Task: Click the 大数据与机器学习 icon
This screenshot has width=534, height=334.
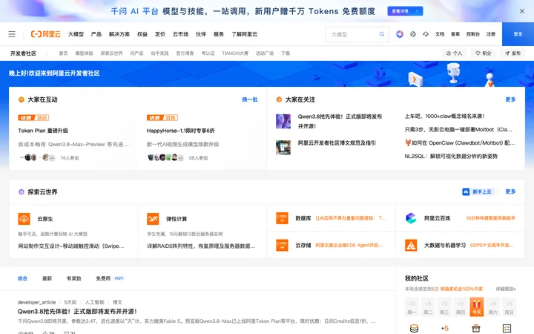Action: point(411,245)
